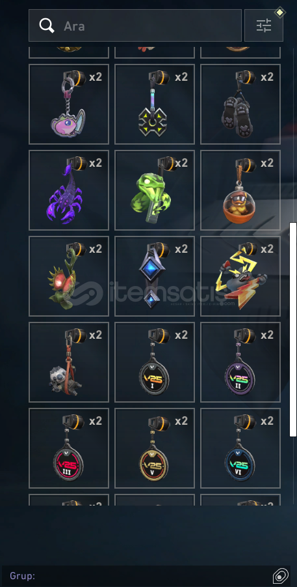Select the blue diamond crystal buddy
The image size is (297, 587).
(x=155, y=276)
